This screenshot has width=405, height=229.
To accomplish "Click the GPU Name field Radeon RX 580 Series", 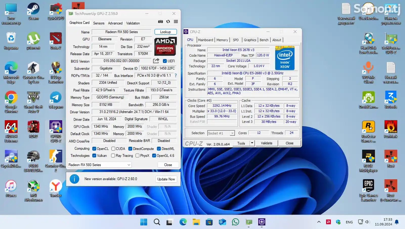I will [121, 32].
